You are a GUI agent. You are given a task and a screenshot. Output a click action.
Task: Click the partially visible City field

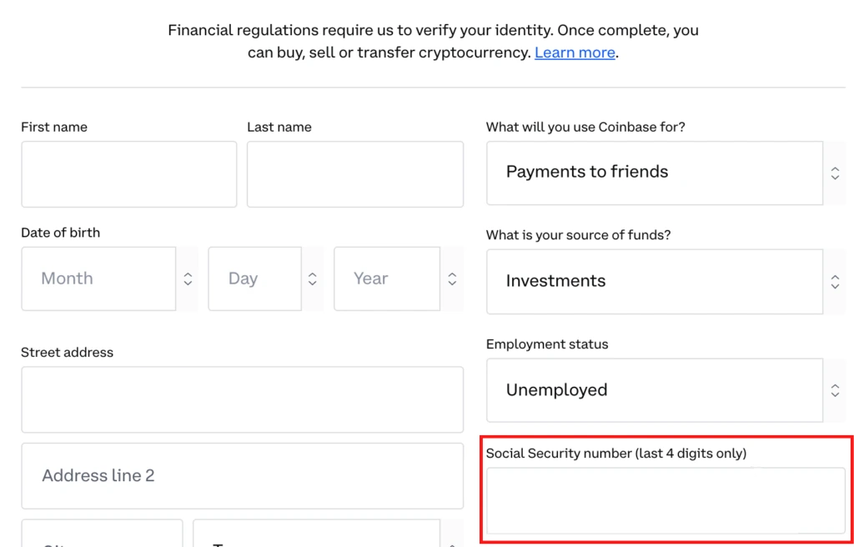click(103, 534)
